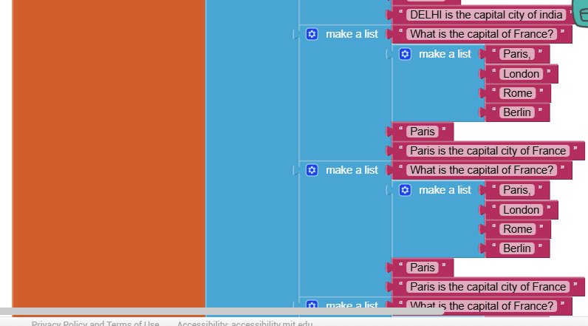This screenshot has width=588, height=326.
Task: Select the large orange block on the left
Action: 109,148
